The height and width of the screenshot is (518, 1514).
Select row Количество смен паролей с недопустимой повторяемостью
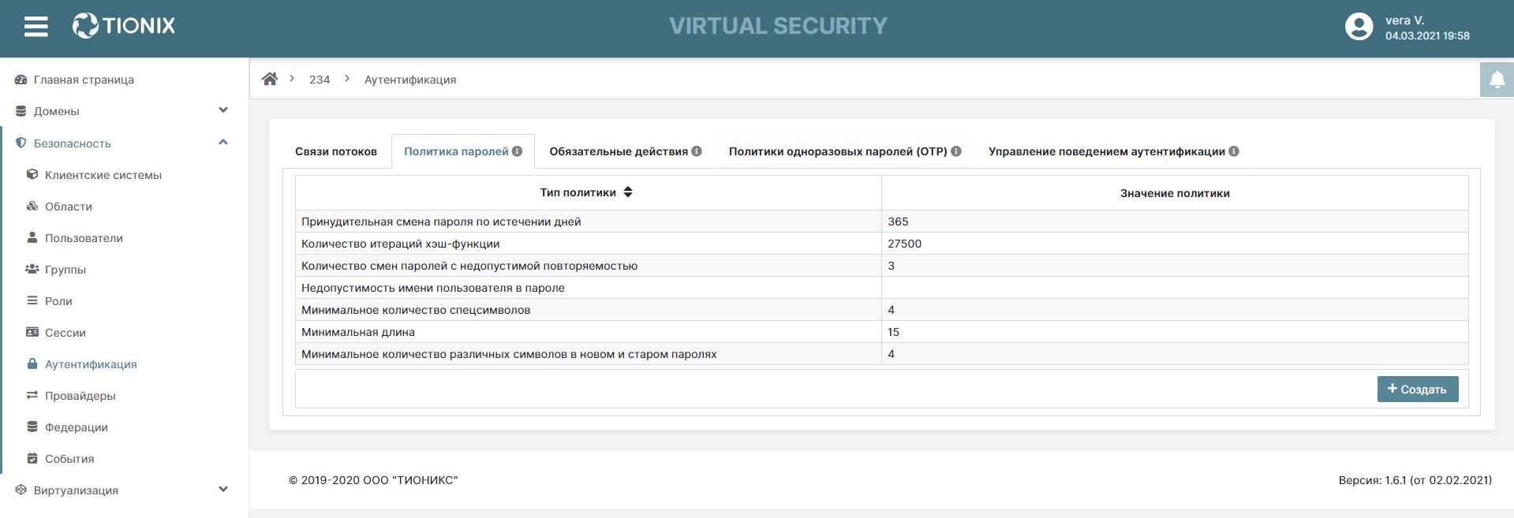881,266
